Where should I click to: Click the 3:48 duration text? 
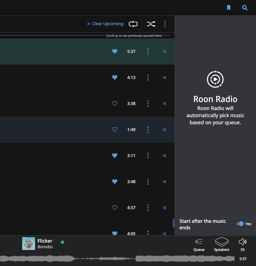(131, 182)
